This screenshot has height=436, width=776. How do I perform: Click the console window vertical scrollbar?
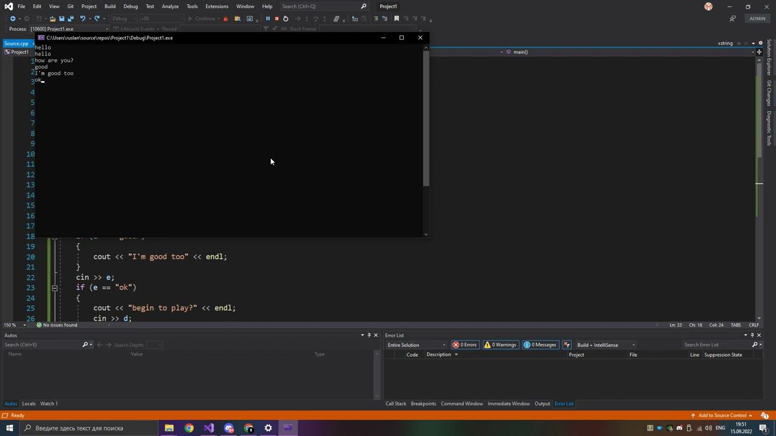[426, 117]
